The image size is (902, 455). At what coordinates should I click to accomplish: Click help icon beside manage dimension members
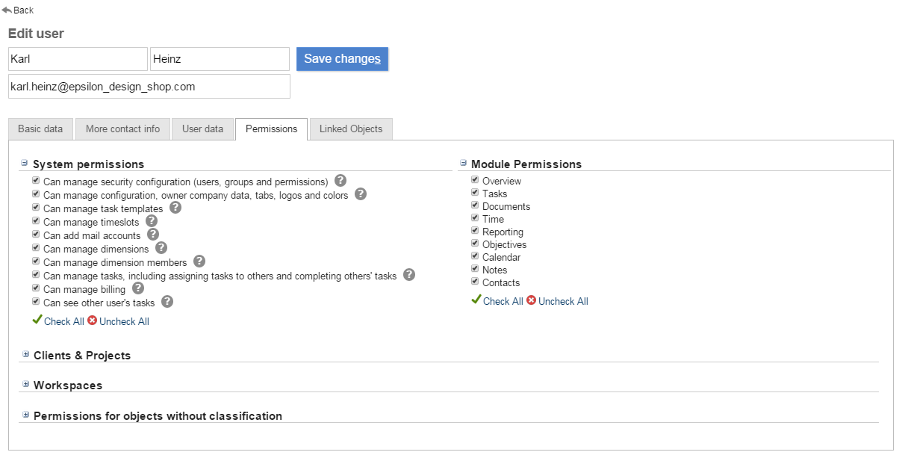(x=199, y=261)
